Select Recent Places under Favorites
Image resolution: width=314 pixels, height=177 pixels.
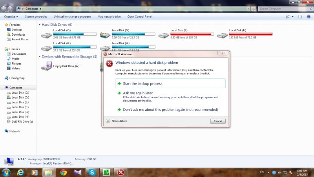(18, 40)
